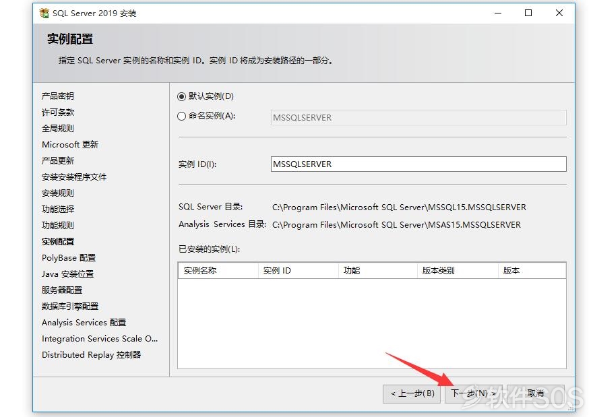
Task: Close the SQL Server 2019 安装 window
Action: coord(559,13)
